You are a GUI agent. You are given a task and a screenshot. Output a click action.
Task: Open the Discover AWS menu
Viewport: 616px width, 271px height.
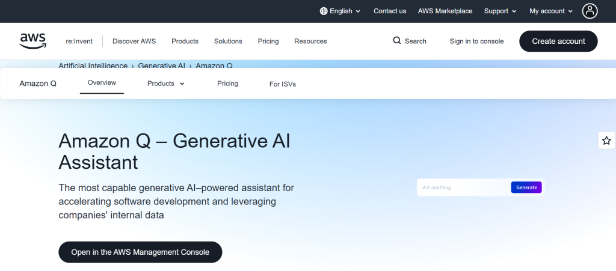(134, 41)
